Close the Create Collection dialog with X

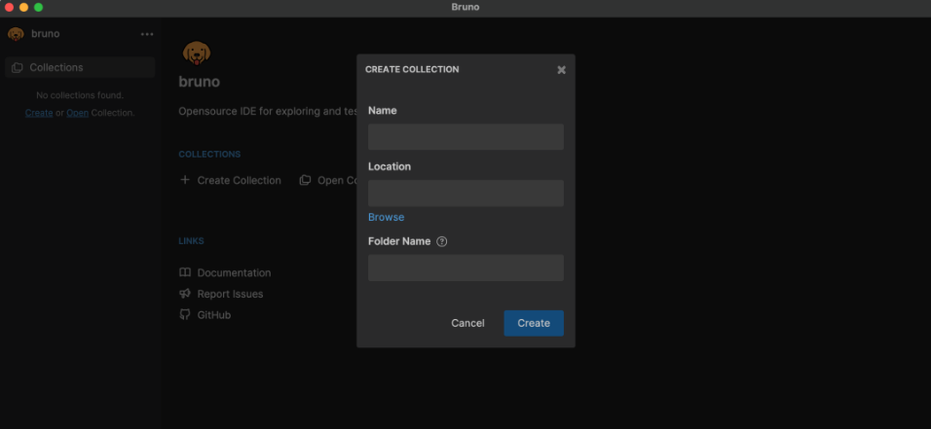pyautogui.click(x=561, y=70)
